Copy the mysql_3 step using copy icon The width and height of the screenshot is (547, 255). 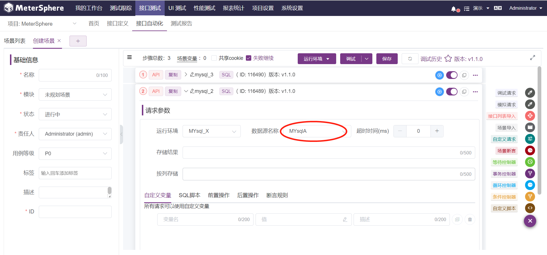(x=464, y=75)
